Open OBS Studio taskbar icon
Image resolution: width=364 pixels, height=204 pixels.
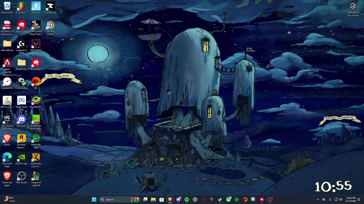point(270,199)
